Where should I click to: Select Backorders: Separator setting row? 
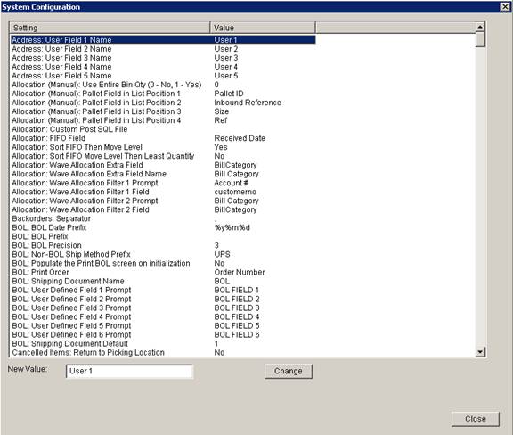[163, 218]
